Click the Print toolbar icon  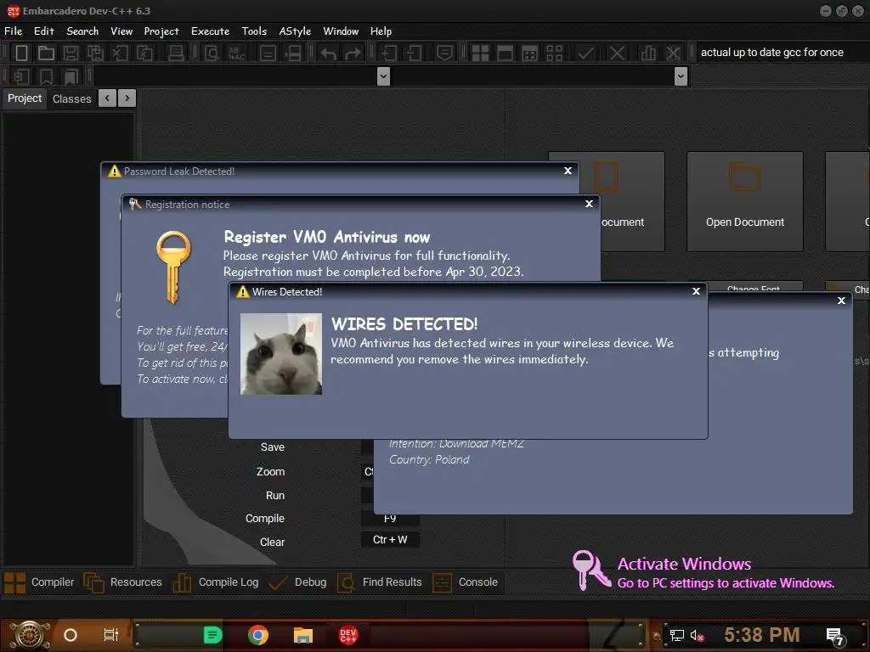tap(176, 53)
